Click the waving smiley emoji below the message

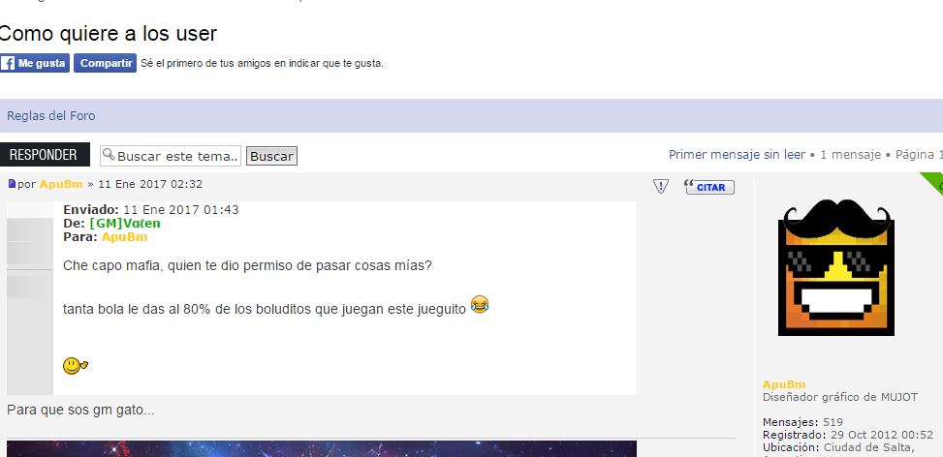tap(75, 365)
